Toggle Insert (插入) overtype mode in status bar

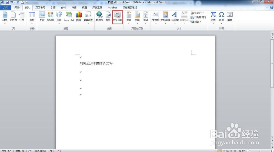pos(52,151)
